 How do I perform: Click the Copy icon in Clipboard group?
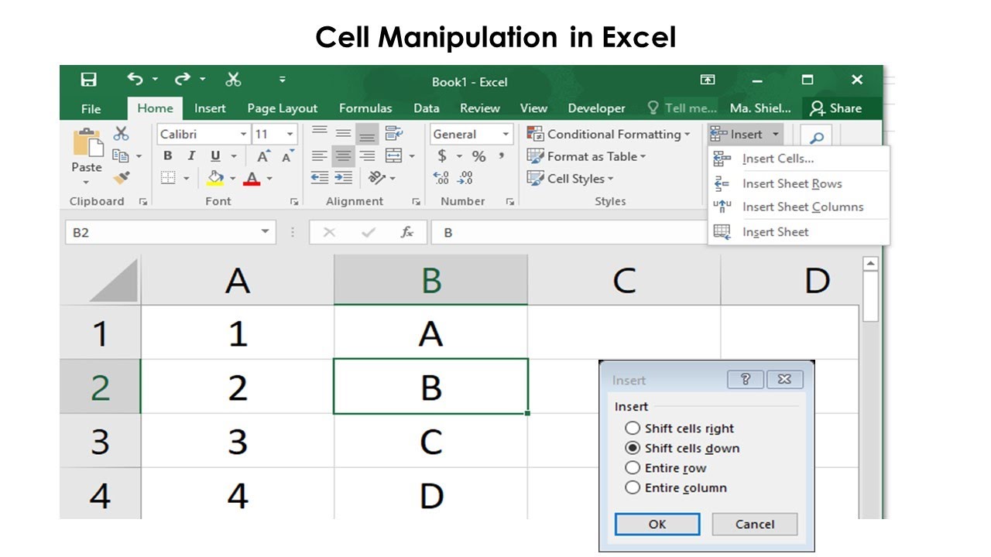[x=120, y=155]
